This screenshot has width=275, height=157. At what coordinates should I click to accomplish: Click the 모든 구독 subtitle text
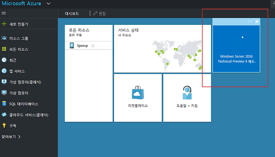75,35
